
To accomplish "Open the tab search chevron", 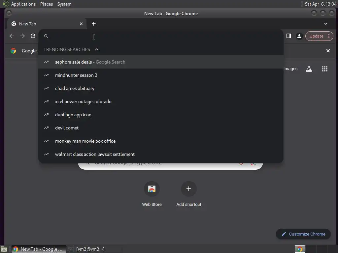I will point(326,24).
